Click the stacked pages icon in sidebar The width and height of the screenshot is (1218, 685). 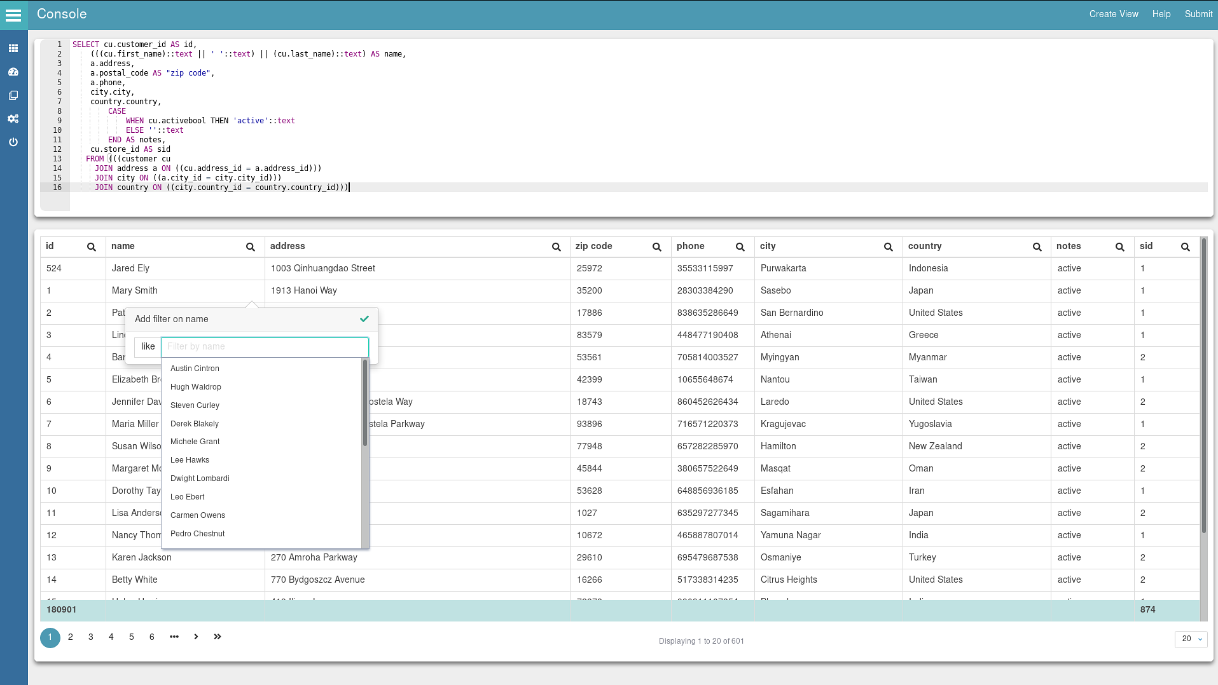[13, 95]
